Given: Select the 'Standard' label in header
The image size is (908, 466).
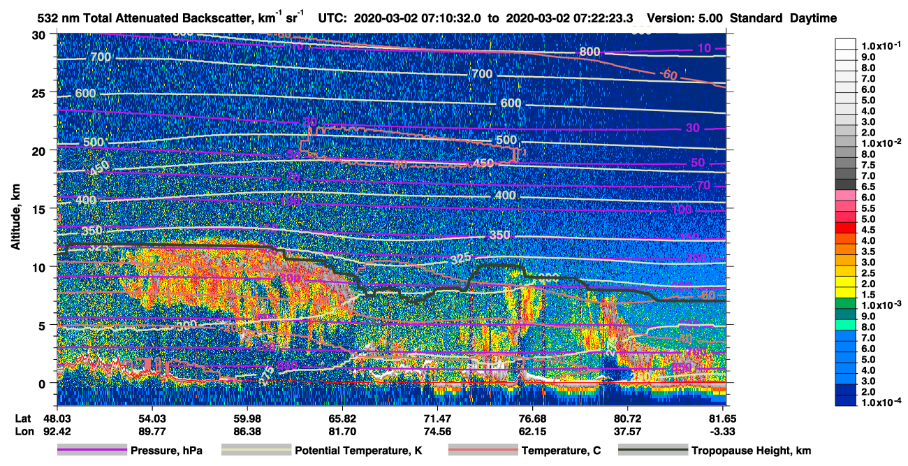Looking at the screenshot, I should click(755, 18).
